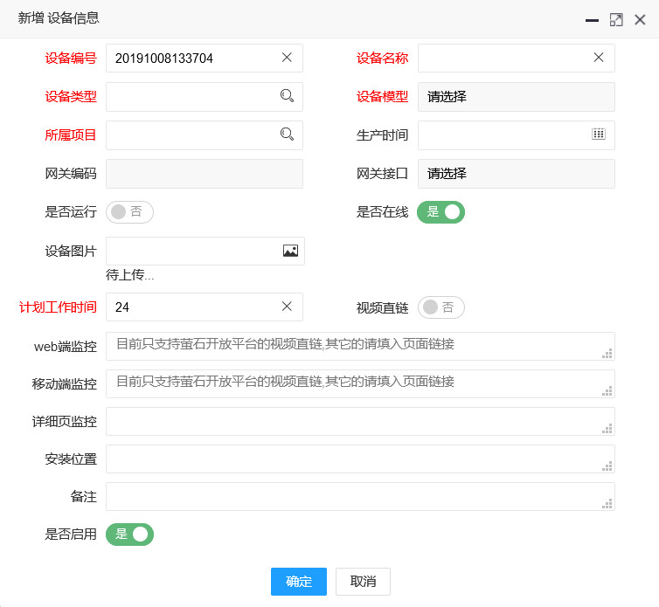Maximize the 新增 设备信息 dialog
The height and width of the screenshot is (607, 659).
(x=616, y=20)
